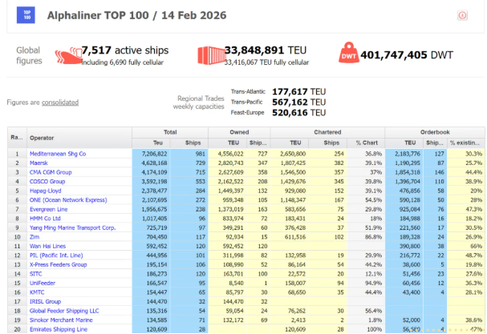Click the TOP 100 logo icon
This screenshot has height=334, width=487.
pyautogui.click(x=26, y=15)
